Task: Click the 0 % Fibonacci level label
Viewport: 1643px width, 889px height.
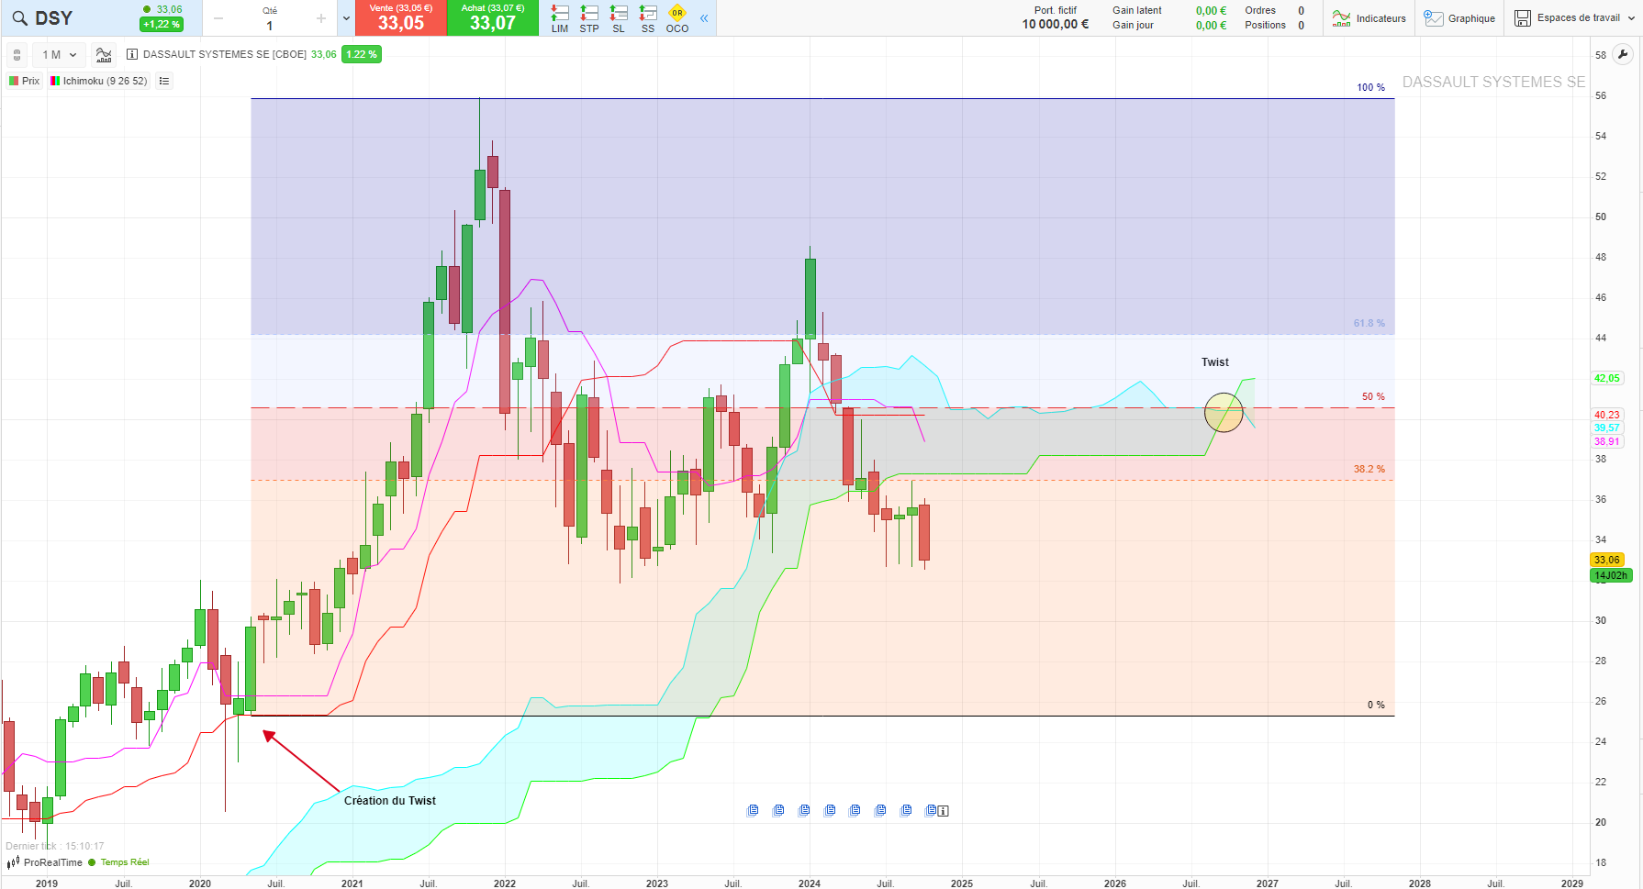Action: pyautogui.click(x=1376, y=706)
